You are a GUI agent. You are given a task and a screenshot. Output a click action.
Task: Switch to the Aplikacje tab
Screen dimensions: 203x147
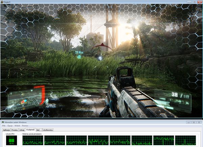(x=6, y=130)
